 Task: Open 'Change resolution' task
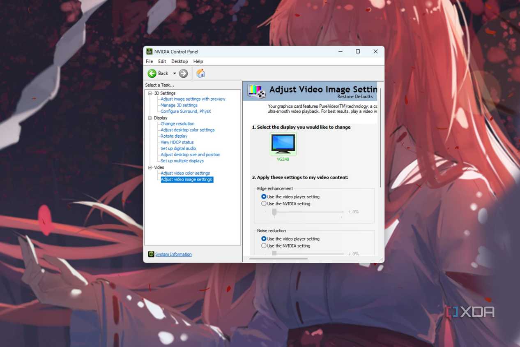[177, 124]
